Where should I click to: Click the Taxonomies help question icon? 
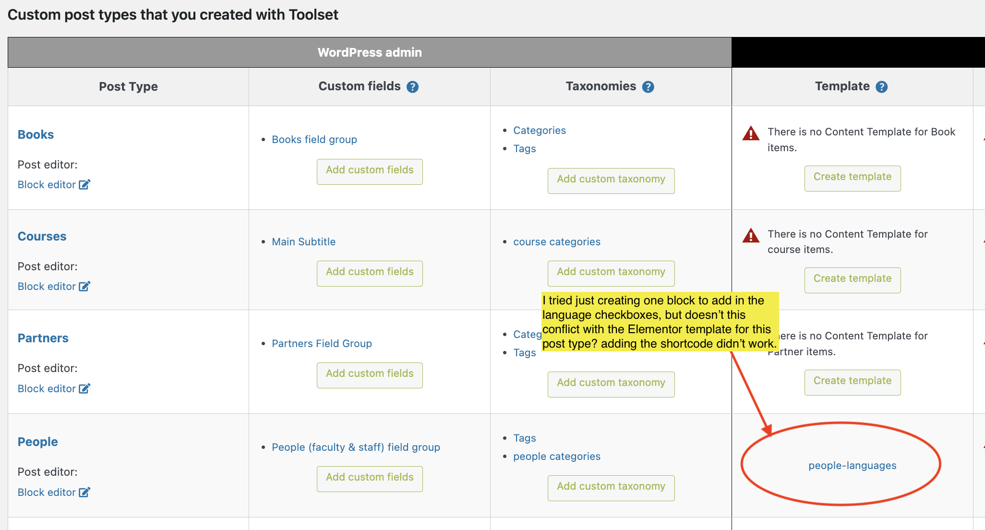point(648,87)
